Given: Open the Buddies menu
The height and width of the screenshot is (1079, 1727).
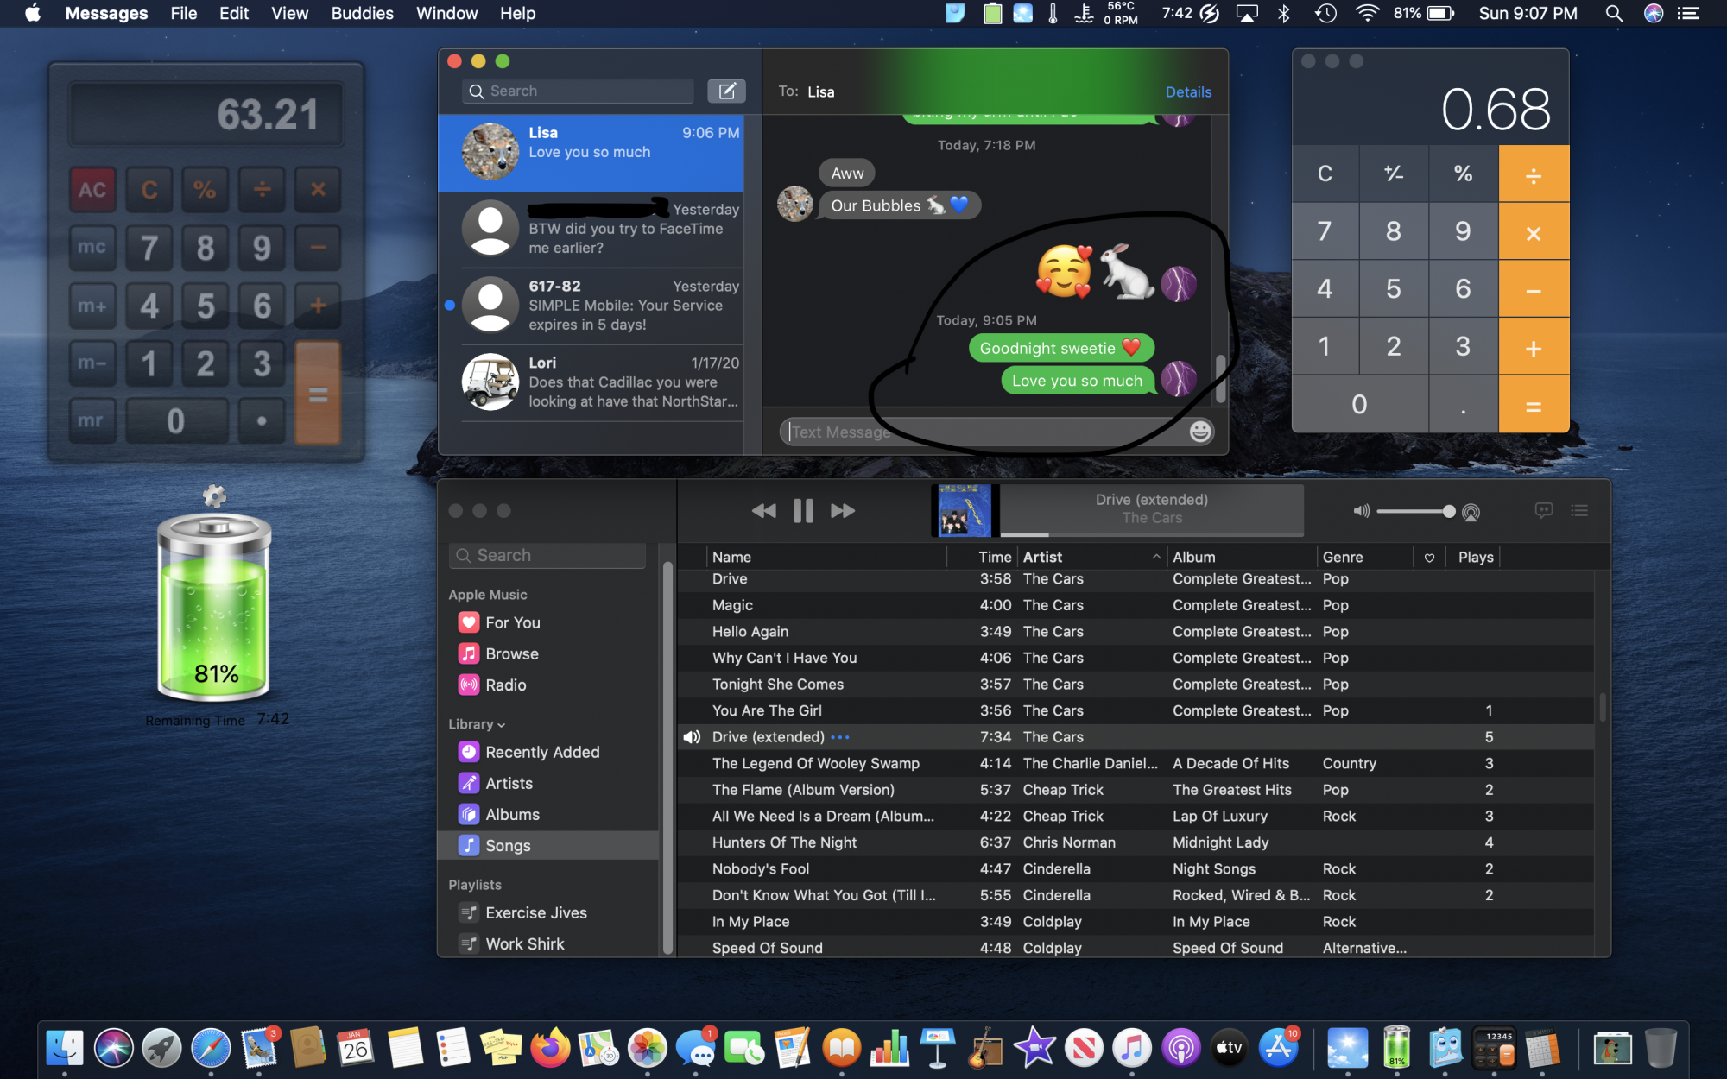Looking at the screenshot, I should (x=363, y=13).
